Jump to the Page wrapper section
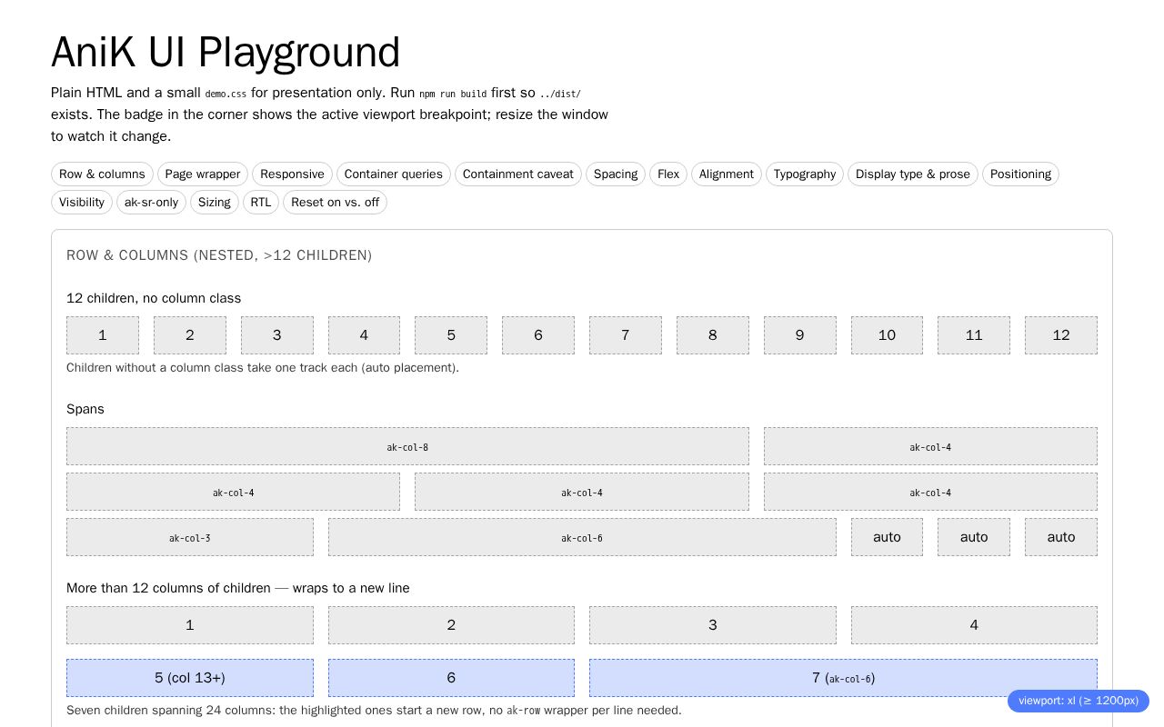Image resolution: width=1164 pixels, height=727 pixels. coord(203,174)
